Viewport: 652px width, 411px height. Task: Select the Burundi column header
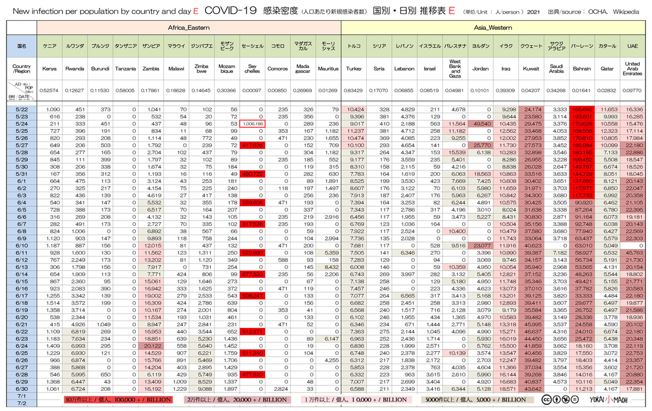click(100, 68)
